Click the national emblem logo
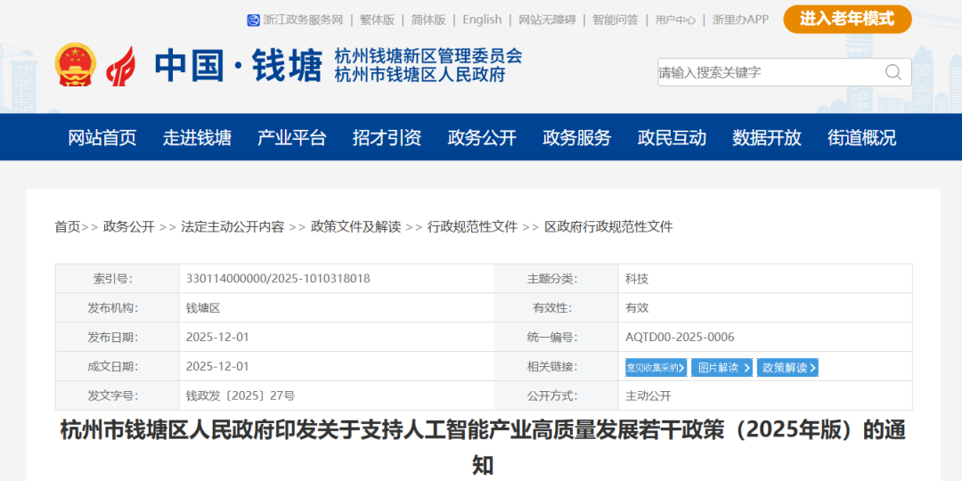The height and width of the screenshot is (481, 962). pos(75,65)
